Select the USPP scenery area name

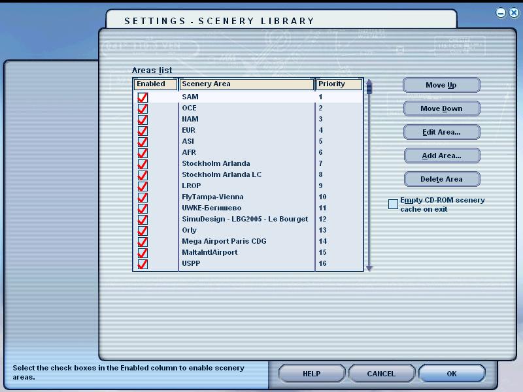pyautogui.click(x=191, y=263)
